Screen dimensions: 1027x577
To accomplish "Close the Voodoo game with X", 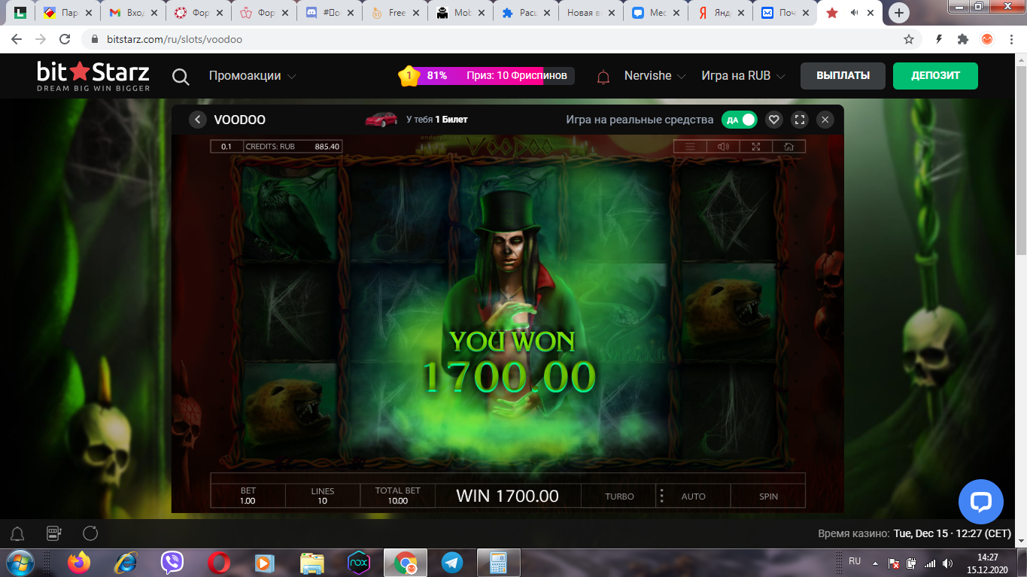I will 825,120.
